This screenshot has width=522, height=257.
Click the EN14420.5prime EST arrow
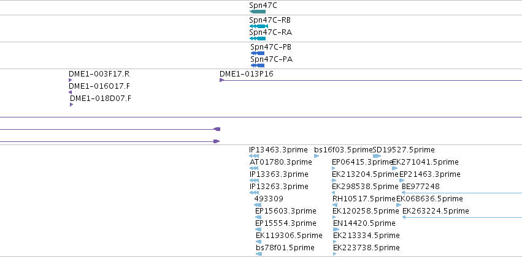(336, 229)
